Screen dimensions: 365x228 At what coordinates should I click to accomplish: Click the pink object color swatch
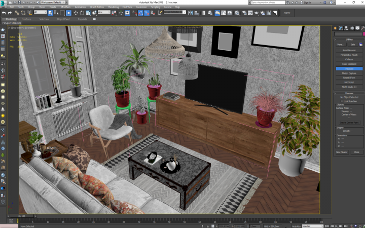click(364, 34)
